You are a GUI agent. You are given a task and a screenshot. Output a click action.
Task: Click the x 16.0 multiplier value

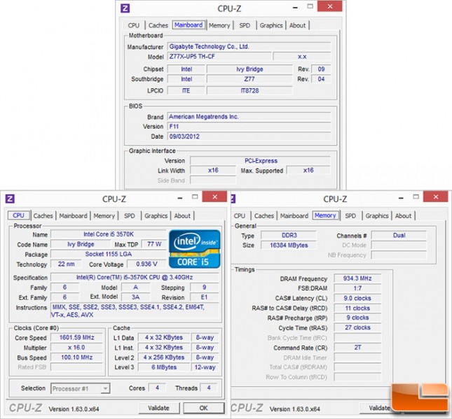(76, 348)
